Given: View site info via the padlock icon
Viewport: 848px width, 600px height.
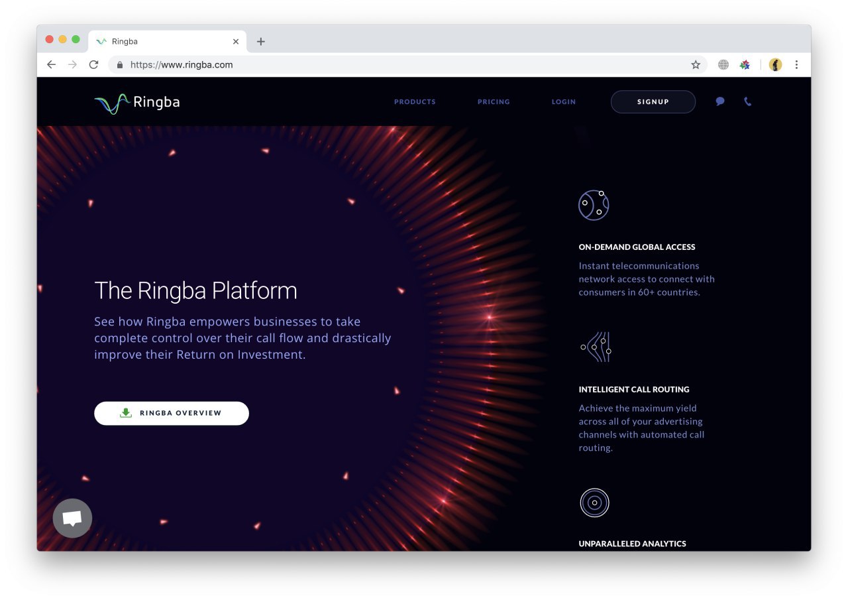Looking at the screenshot, I should [x=120, y=65].
